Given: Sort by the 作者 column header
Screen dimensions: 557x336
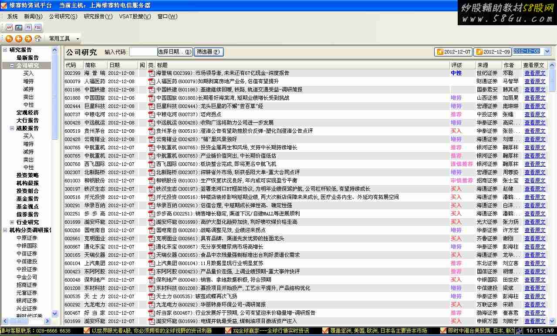Looking at the screenshot, I should coord(512,65).
